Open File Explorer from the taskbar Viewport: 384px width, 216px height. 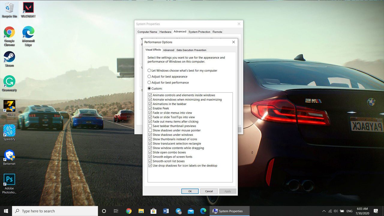tap(141, 211)
